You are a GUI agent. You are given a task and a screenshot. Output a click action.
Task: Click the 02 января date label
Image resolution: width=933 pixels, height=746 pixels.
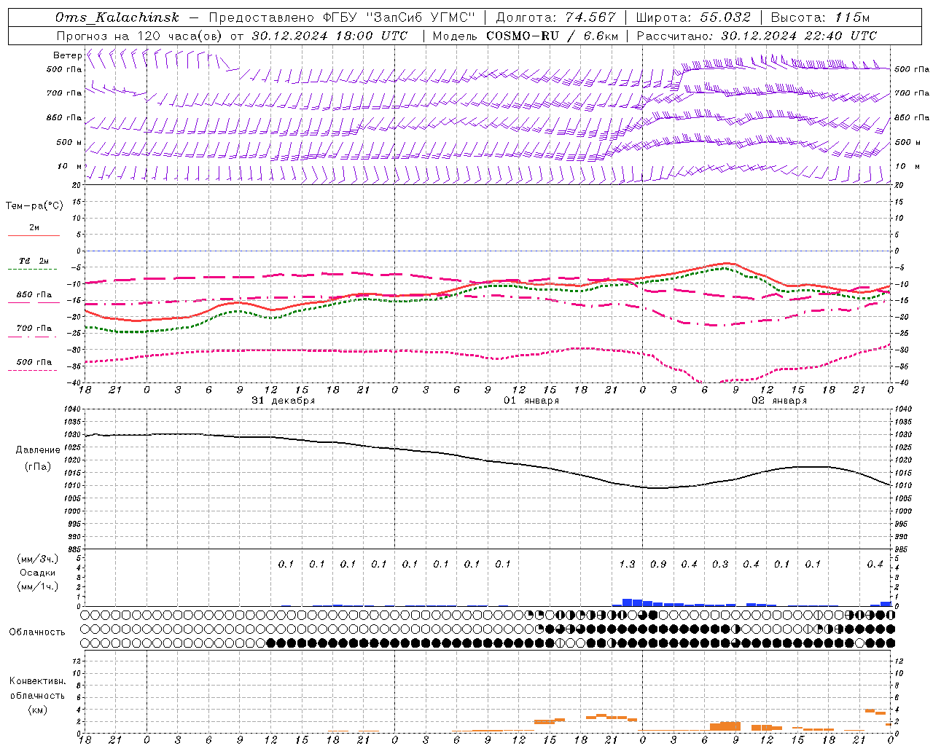(x=779, y=401)
